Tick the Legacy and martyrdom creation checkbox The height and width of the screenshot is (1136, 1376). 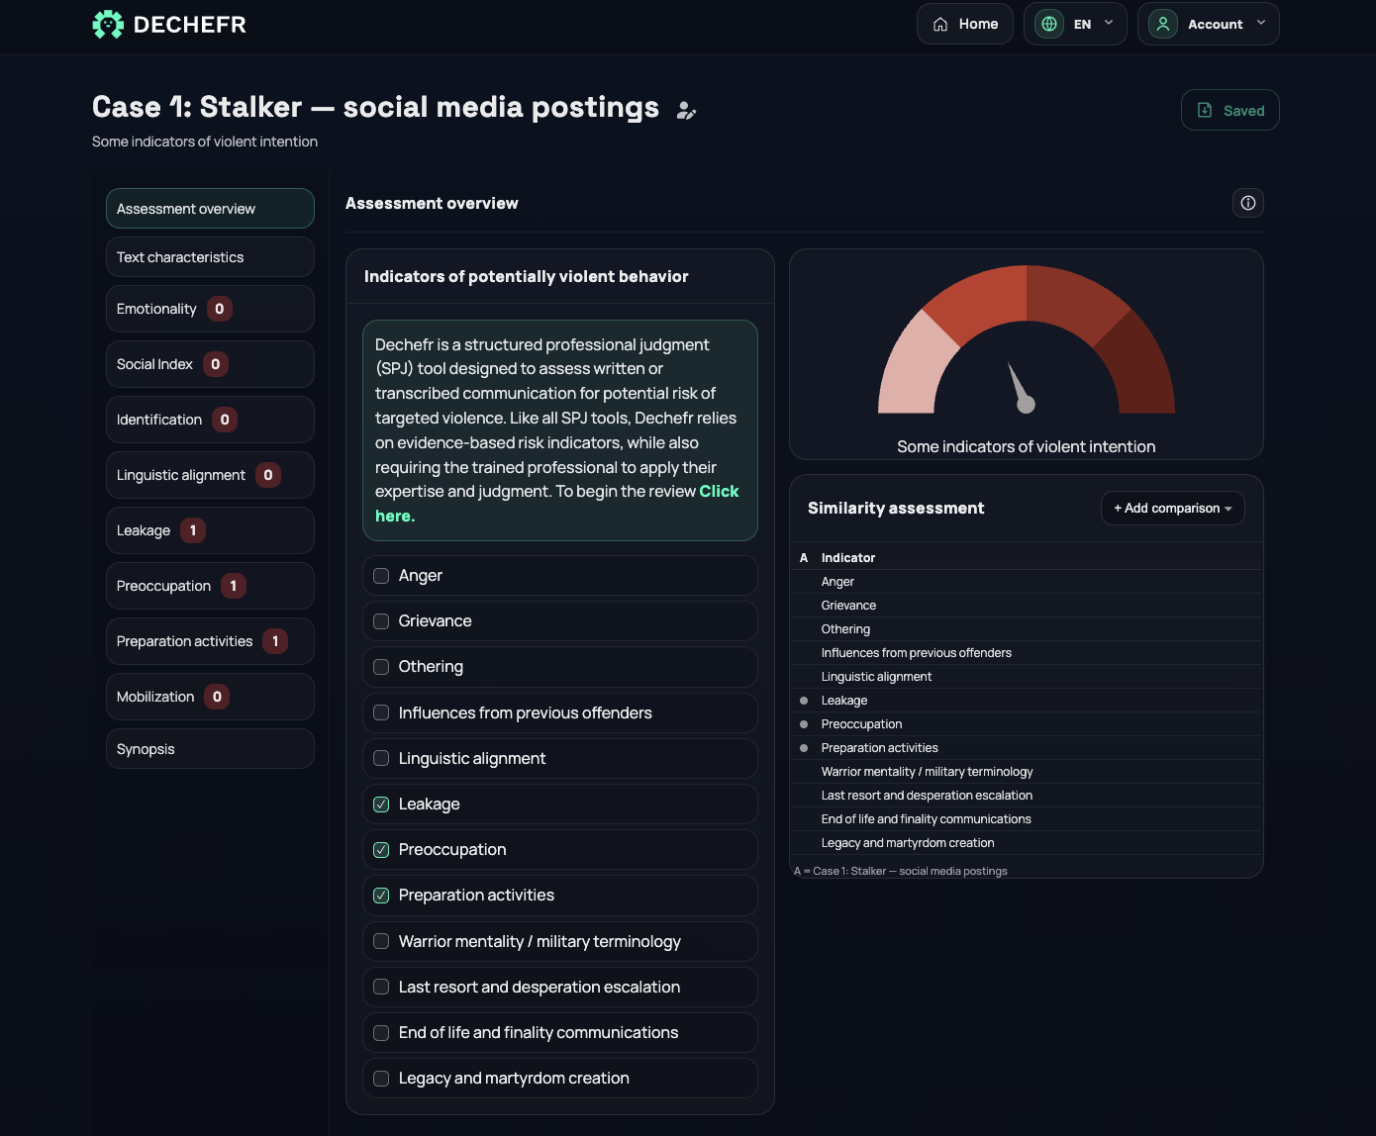click(x=381, y=1079)
